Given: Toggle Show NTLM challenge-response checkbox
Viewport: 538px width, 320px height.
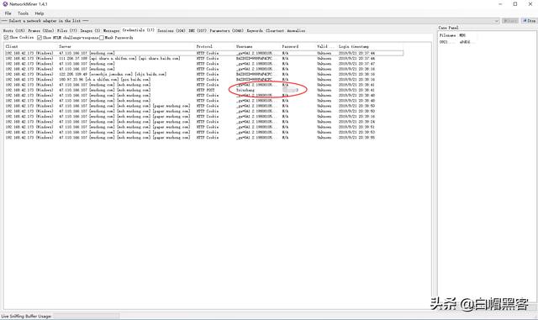Looking at the screenshot, I should (40, 38).
